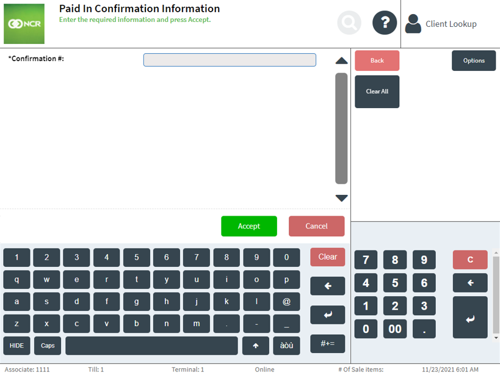This screenshot has width=500, height=375.
Task: Click the green Accept button
Action: (249, 226)
